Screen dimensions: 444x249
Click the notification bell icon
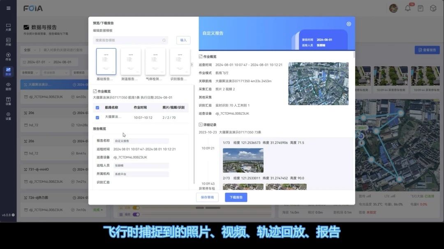(408, 8)
